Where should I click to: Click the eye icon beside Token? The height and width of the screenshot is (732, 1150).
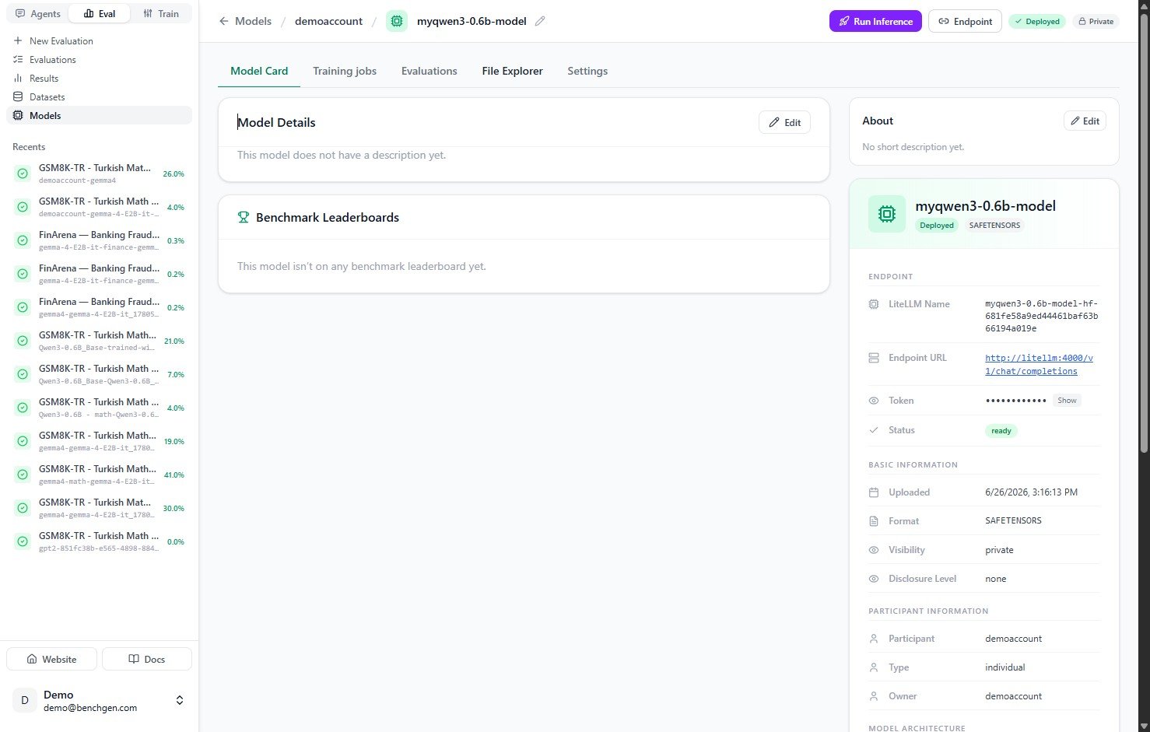pyautogui.click(x=874, y=401)
